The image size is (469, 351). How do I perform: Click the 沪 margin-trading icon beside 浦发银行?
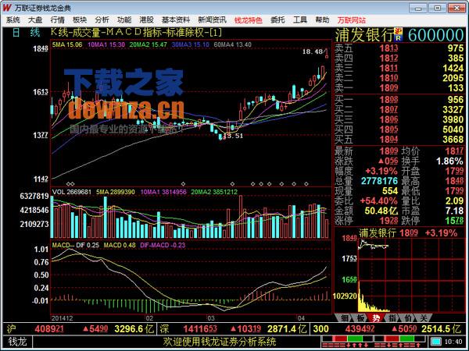point(399,31)
